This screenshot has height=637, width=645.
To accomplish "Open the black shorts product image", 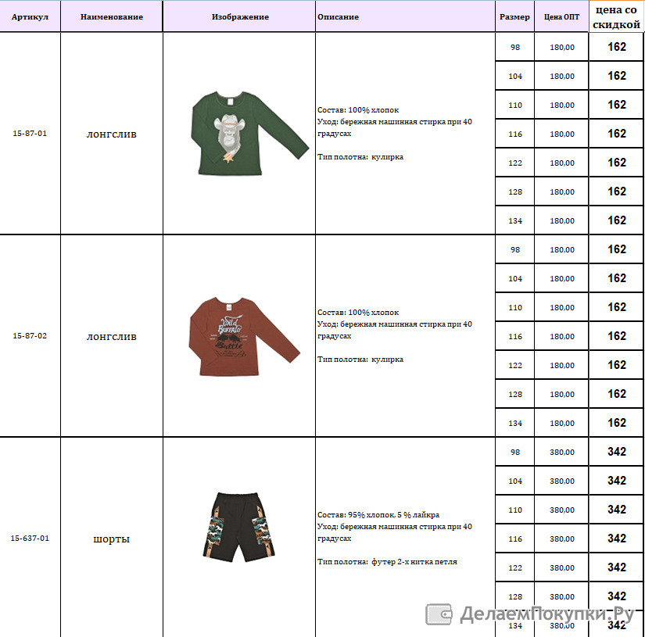I will [239, 527].
